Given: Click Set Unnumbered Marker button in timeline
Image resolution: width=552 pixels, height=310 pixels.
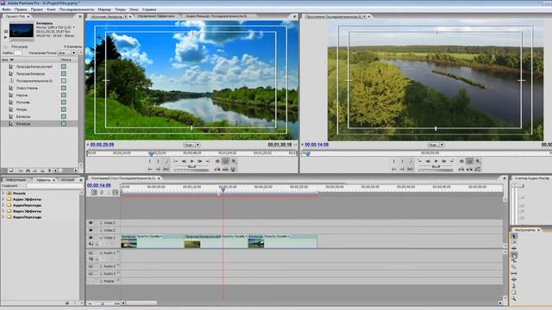Looking at the screenshot, I should (x=109, y=192).
